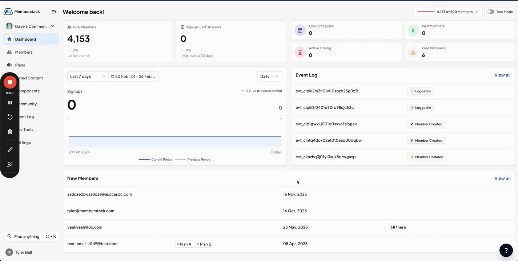Click the member limit usage bar
The width and height of the screenshot is (518, 261).
tap(448, 12)
